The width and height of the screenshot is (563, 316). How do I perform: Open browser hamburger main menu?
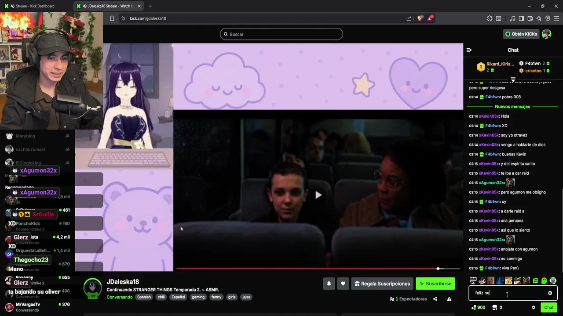557,18
